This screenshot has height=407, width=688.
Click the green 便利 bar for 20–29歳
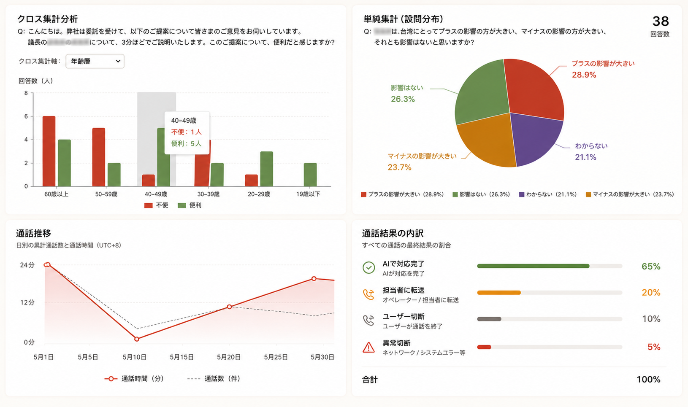(266, 169)
